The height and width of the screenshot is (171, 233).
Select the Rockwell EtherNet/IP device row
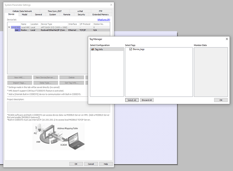coord(58,30)
